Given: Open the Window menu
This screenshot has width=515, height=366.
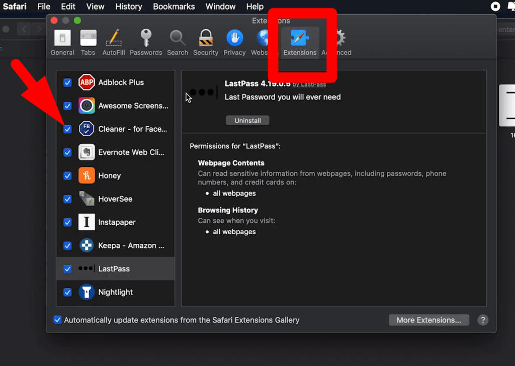Looking at the screenshot, I should point(220,7).
